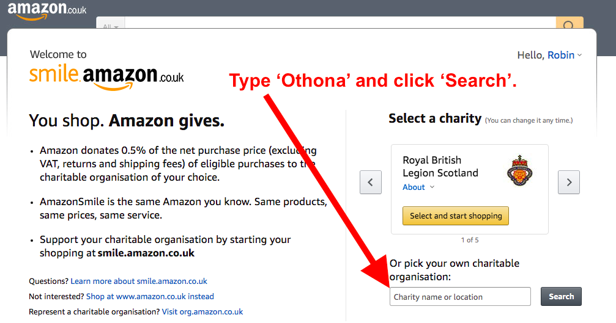Viewport: 616px width, 323px height.
Task: Expand the Hello, Robin account menu
Action: coord(549,56)
